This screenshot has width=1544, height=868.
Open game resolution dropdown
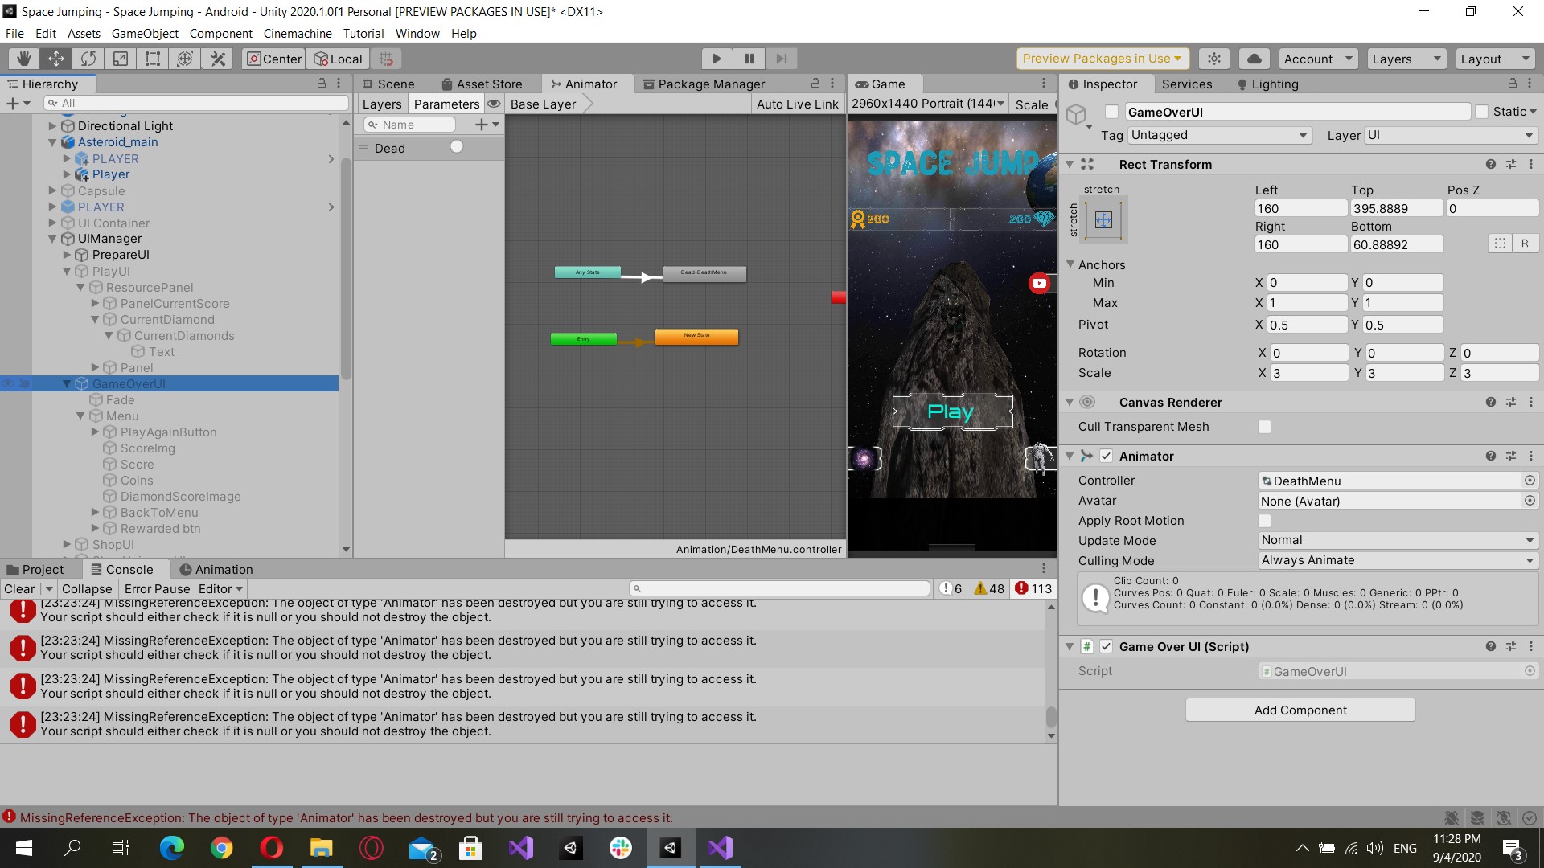point(928,104)
